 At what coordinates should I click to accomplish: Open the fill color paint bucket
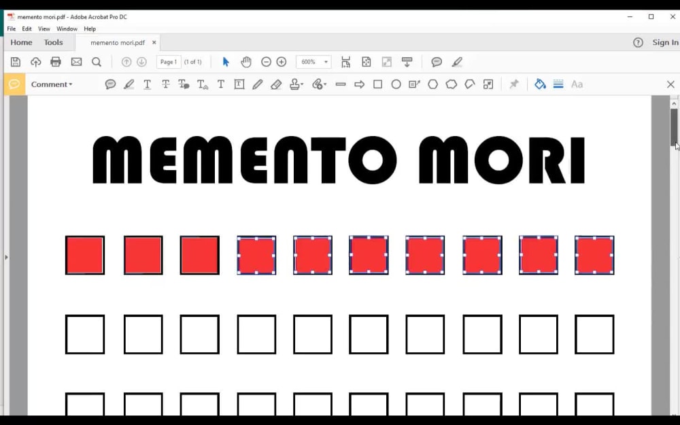click(540, 84)
